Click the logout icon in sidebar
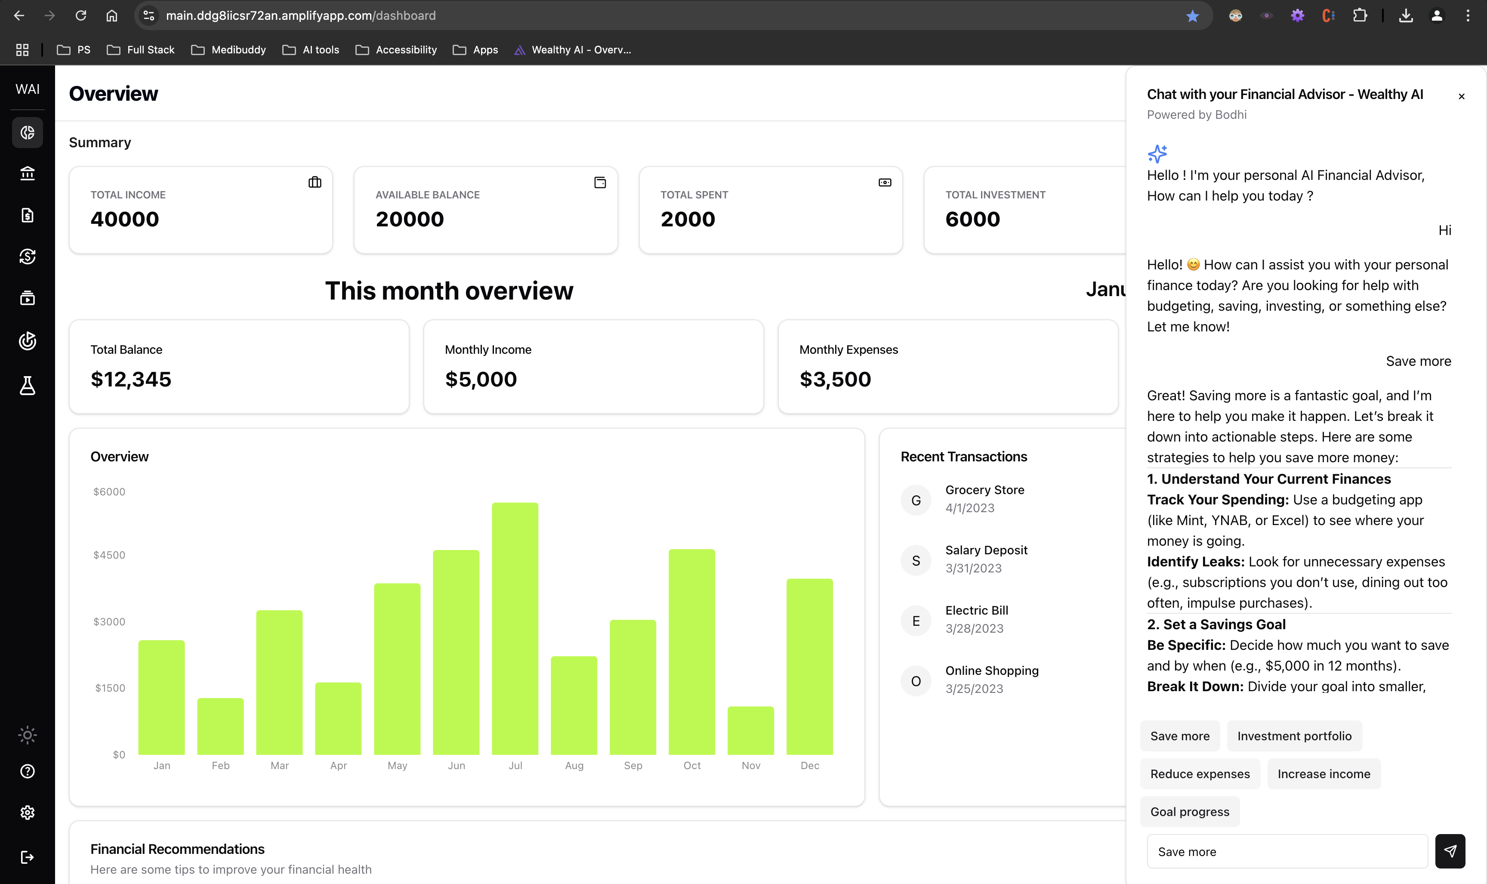Screen dimensions: 1487x884 pos(28,856)
